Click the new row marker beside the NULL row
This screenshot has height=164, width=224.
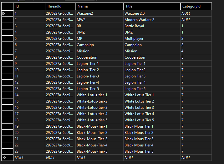[4, 158]
